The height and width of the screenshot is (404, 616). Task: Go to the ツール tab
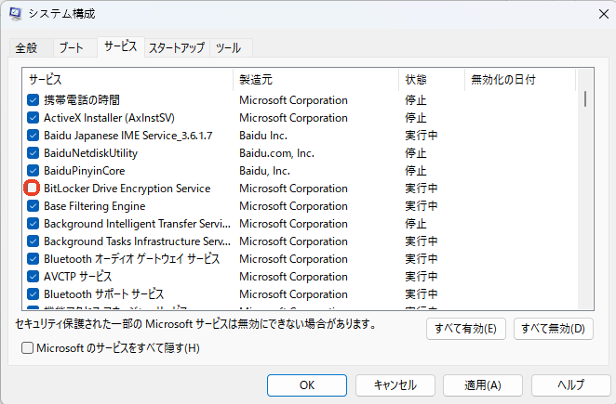pyautogui.click(x=230, y=47)
